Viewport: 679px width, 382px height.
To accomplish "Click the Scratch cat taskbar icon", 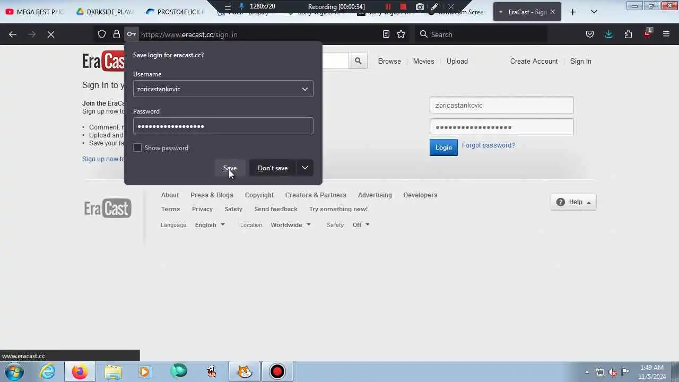I will click(244, 371).
